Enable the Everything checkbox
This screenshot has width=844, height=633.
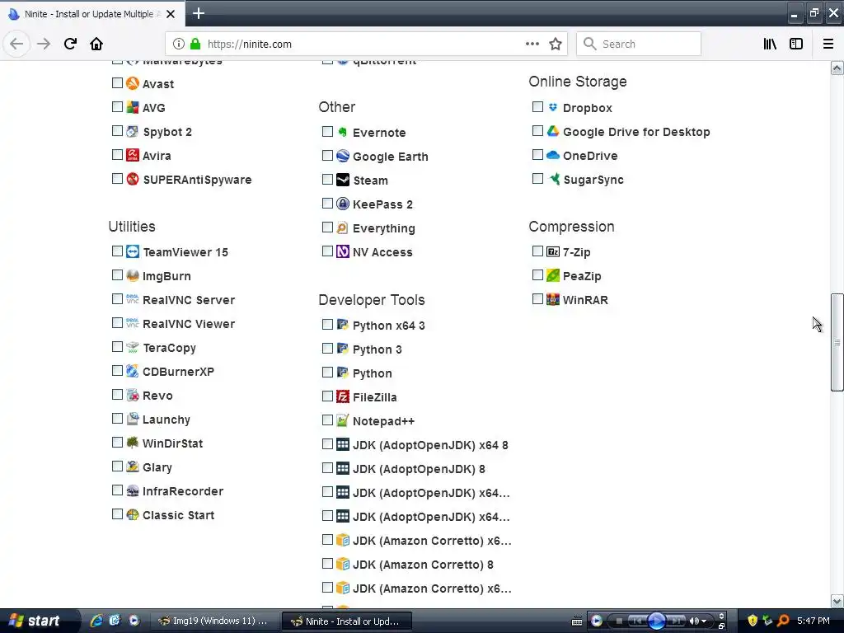click(327, 227)
